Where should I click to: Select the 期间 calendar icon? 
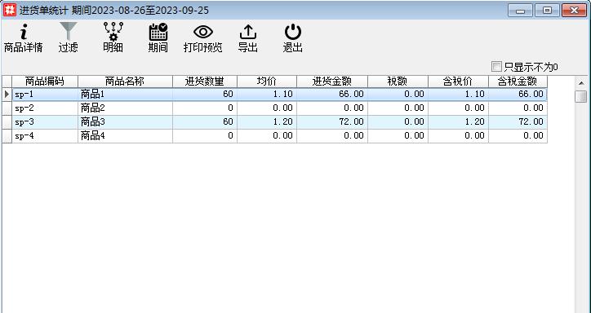[158, 32]
